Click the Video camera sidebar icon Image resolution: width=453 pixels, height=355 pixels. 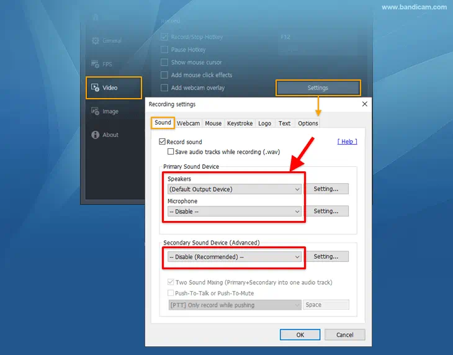[95, 88]
